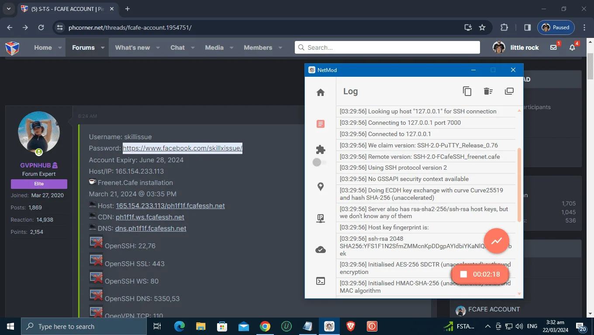Open the location pin icon in NetMod
The image size is (594, 335).
coord(321,187)
